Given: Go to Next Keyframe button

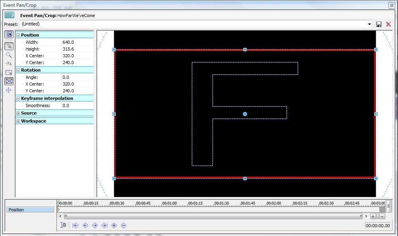Looking at the screenshot, I should 95,225.
